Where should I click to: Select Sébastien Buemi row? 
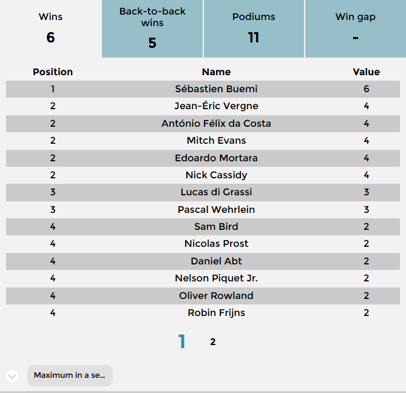[216, 89]
